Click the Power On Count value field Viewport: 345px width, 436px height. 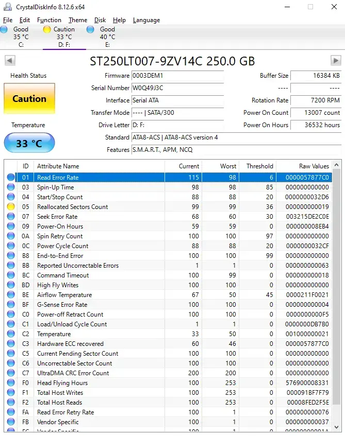(x=316, y=113)
